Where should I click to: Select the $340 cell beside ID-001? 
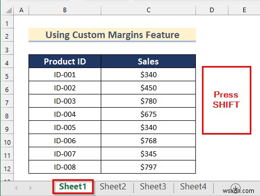(149, 75)
